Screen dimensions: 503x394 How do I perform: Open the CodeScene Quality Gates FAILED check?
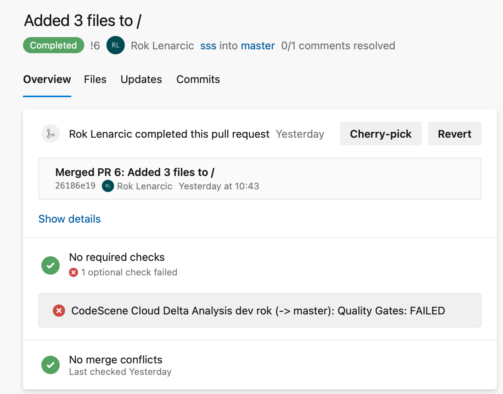(258, 311)
